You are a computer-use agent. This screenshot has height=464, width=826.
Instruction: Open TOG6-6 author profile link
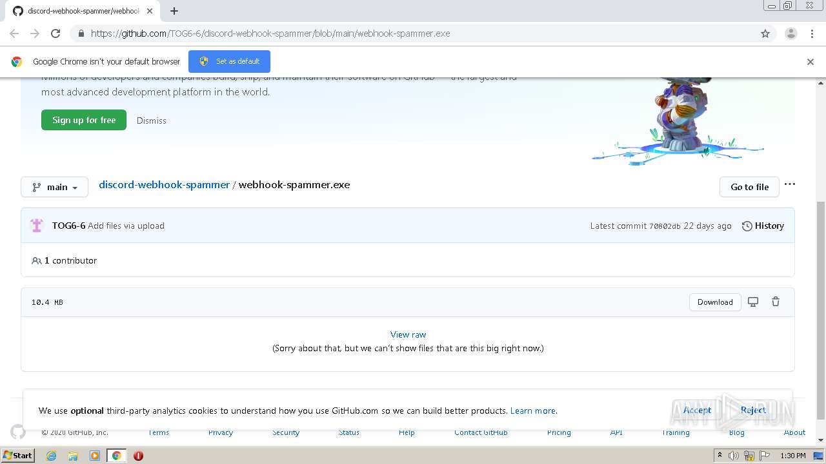point(68,226)
